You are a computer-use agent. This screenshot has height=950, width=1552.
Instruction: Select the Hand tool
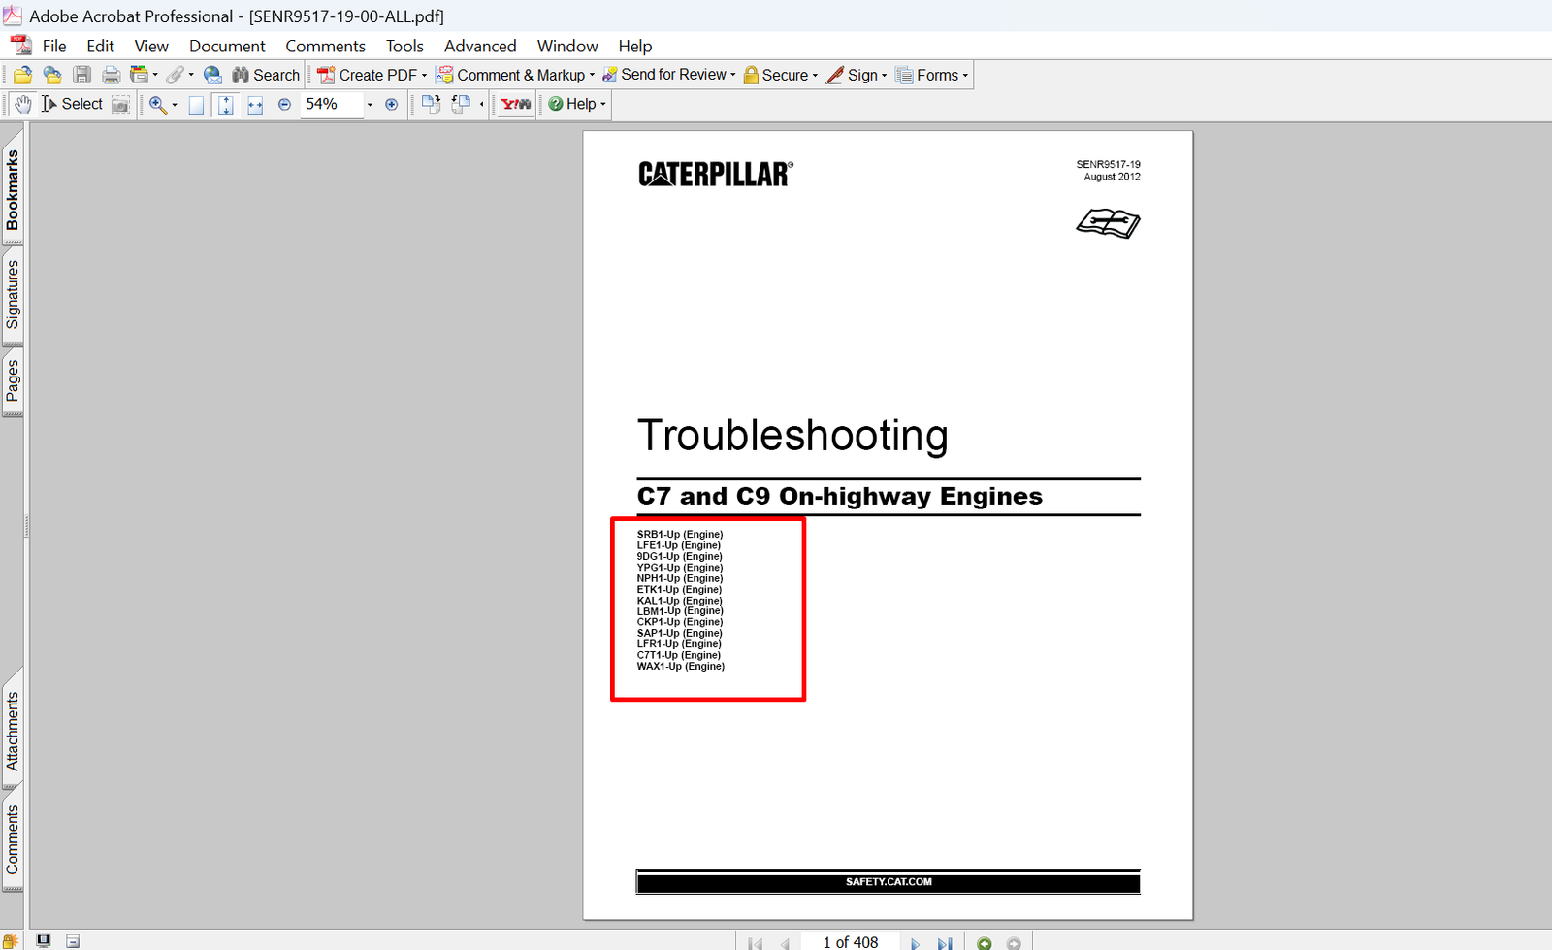click(x=23, y=104)
